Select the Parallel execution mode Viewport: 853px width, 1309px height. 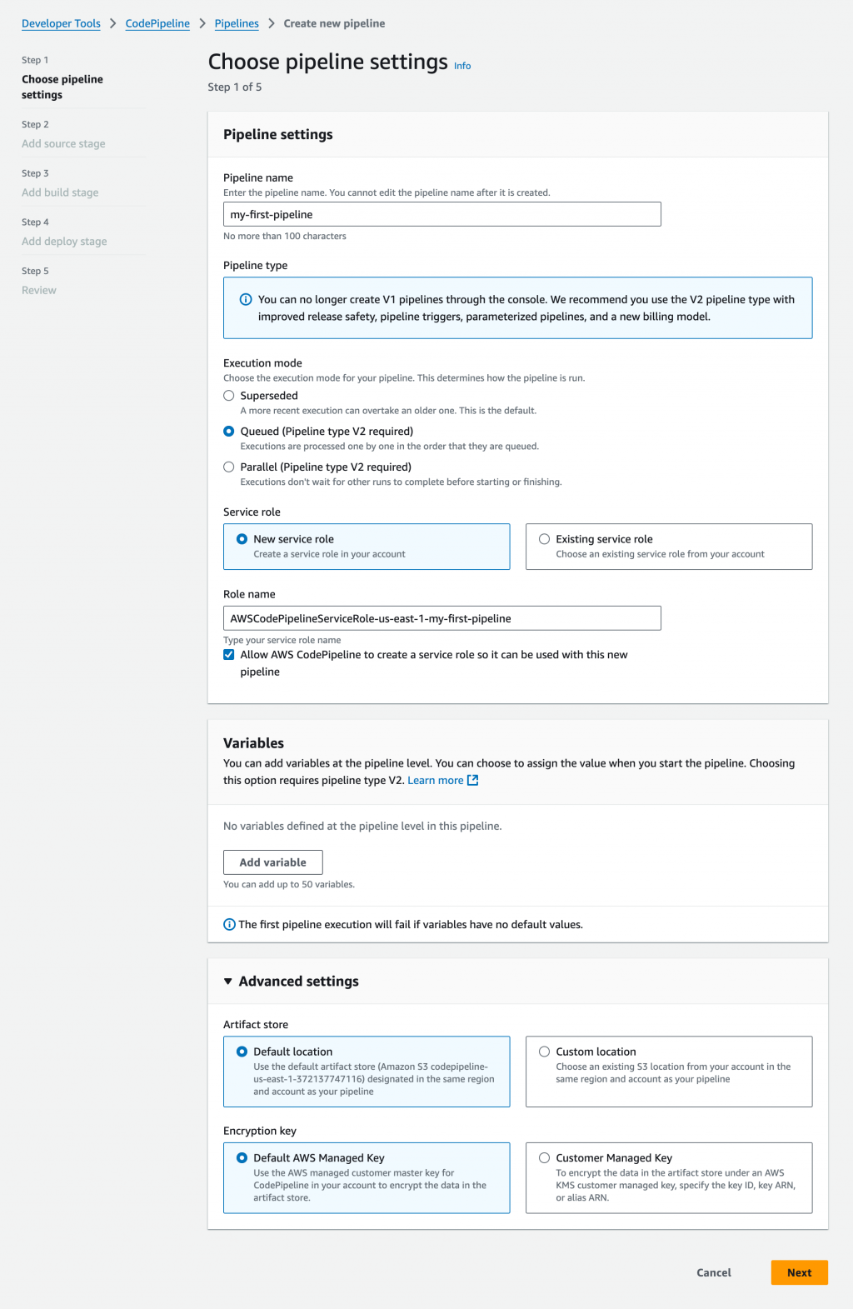click(229, 467)
